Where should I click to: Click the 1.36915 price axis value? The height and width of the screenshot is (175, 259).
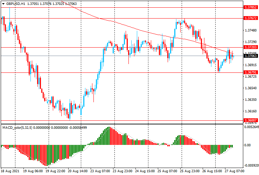pos(251,65)
